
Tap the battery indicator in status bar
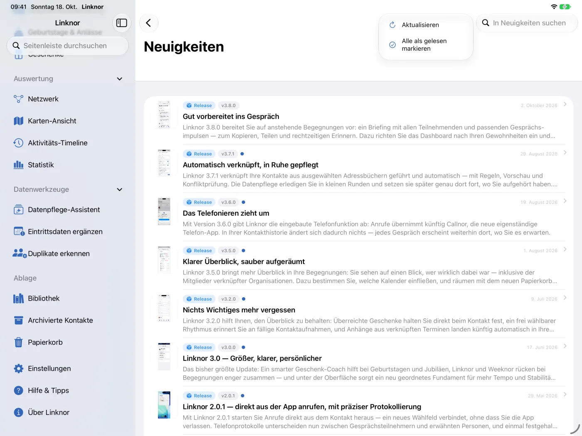pyautogui.click(x=565, y=7)
